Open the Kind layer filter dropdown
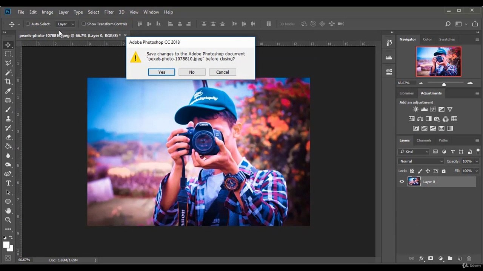The width and height of the screenshot is (483, 271). [x=414, y=152]
